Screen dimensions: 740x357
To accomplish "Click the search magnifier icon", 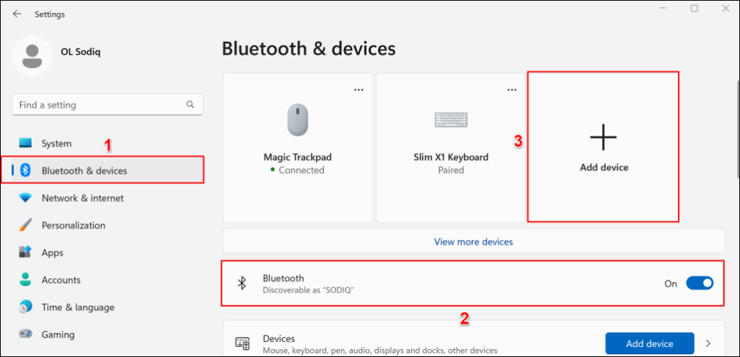I will (191, 105).
